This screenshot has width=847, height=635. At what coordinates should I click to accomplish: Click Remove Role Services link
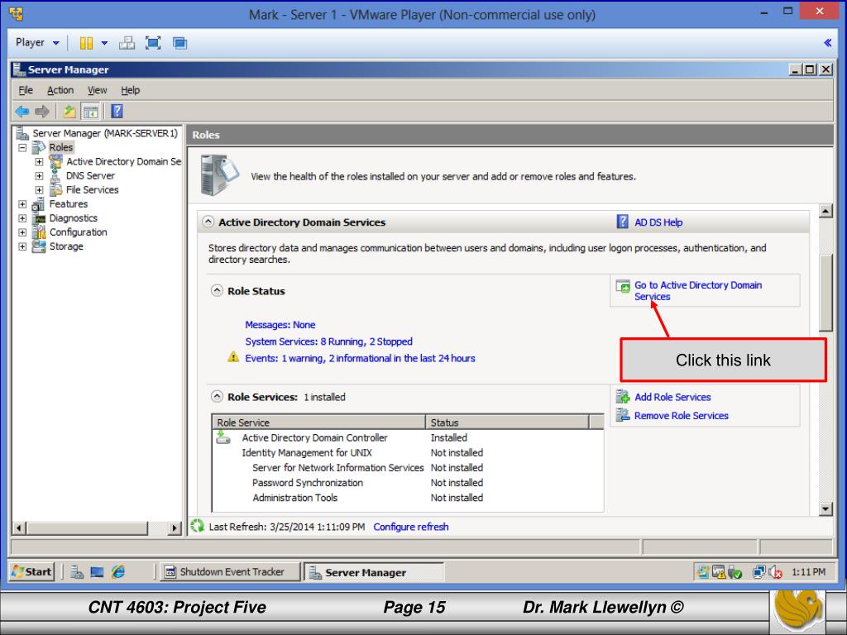682,415
